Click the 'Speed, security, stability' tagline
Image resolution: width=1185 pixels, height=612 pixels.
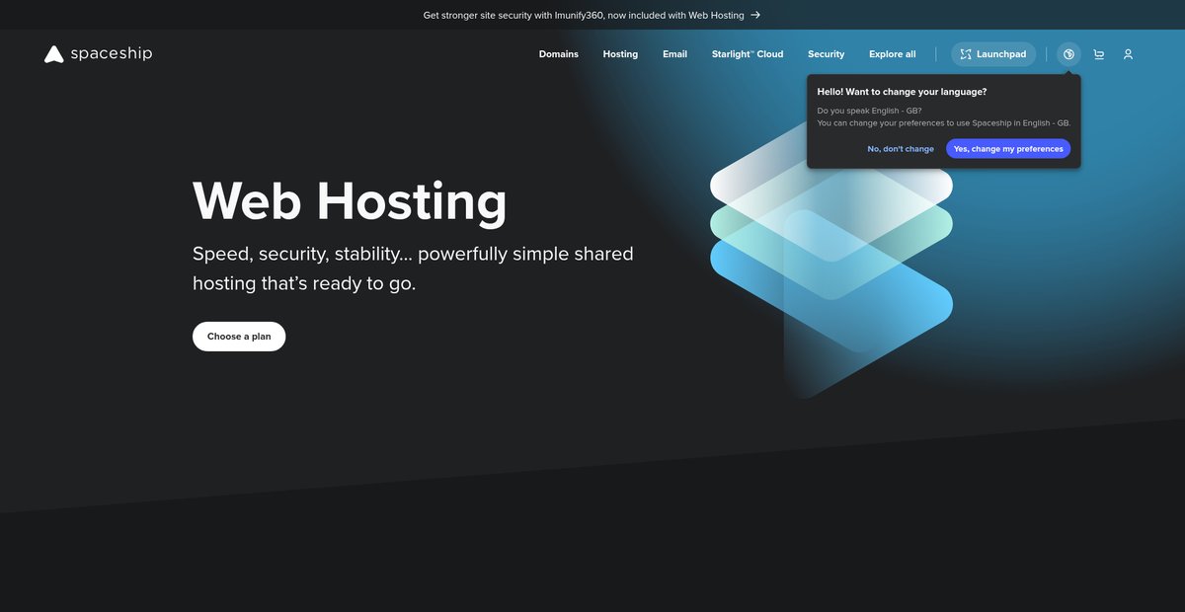pyautogui.click(x=413, y=268)
